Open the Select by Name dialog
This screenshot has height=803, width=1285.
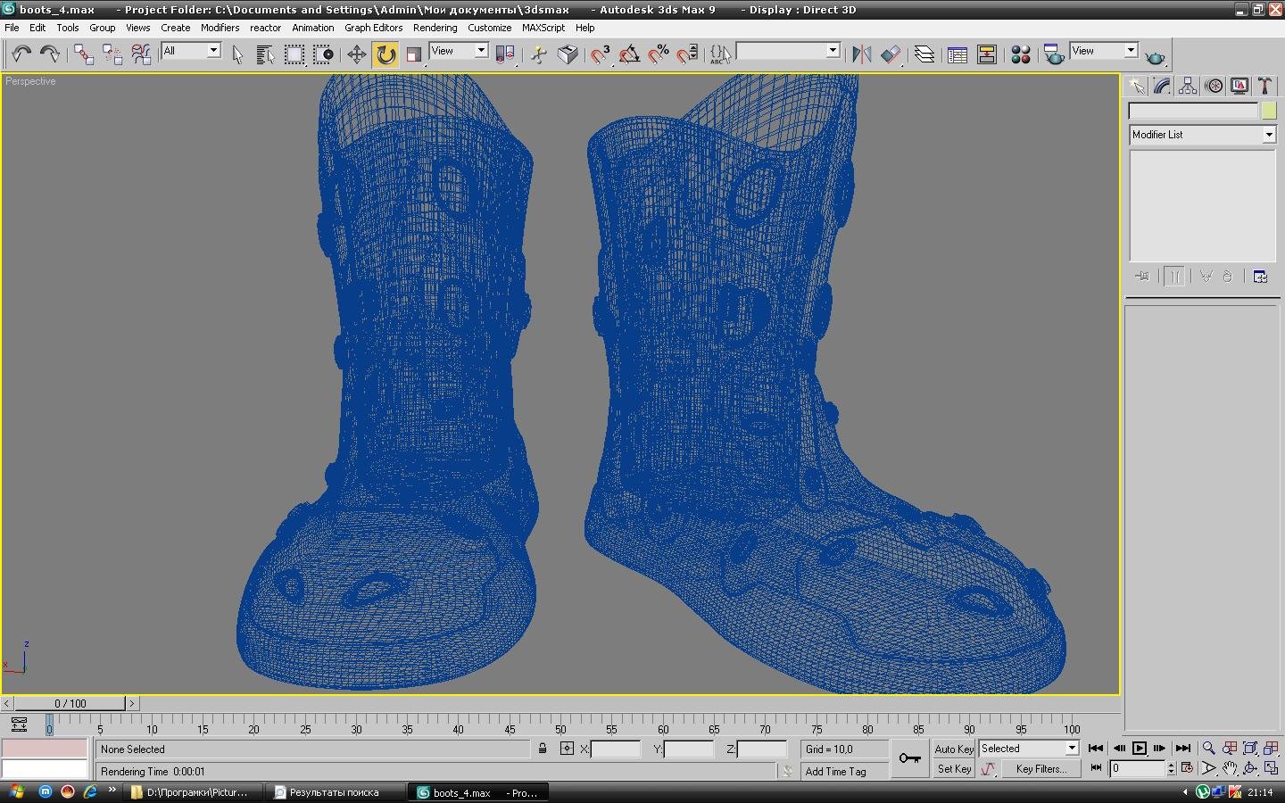tap(265, 54)
